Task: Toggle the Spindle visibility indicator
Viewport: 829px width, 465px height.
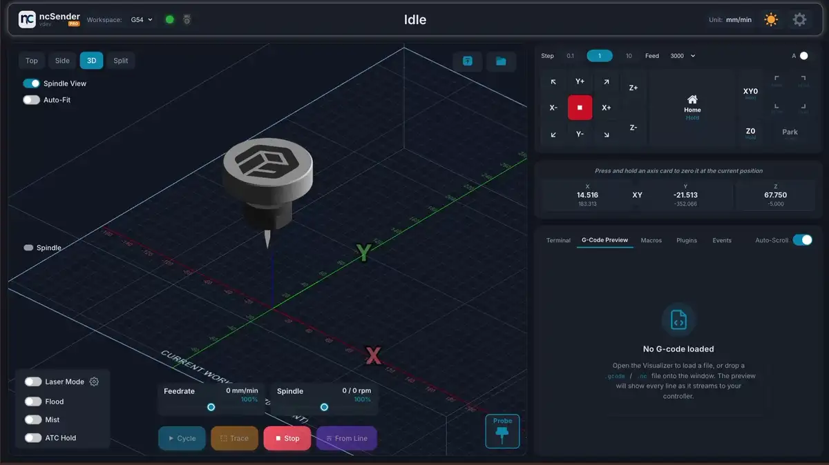Action: 28,248
